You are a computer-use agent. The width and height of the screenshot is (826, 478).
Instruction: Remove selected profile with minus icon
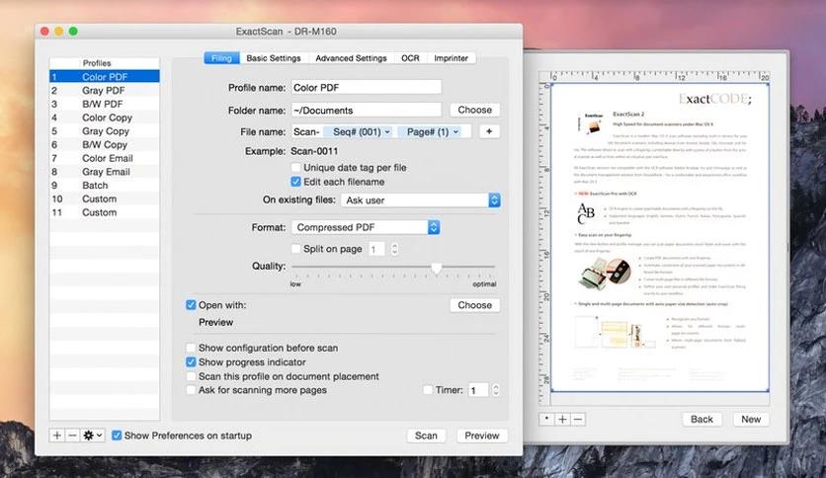pyautogui.click(x=72, y=436)
